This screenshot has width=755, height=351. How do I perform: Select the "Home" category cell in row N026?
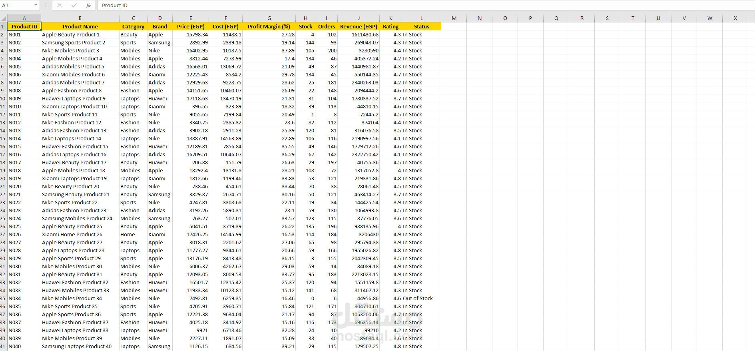(x=133, y=234)
